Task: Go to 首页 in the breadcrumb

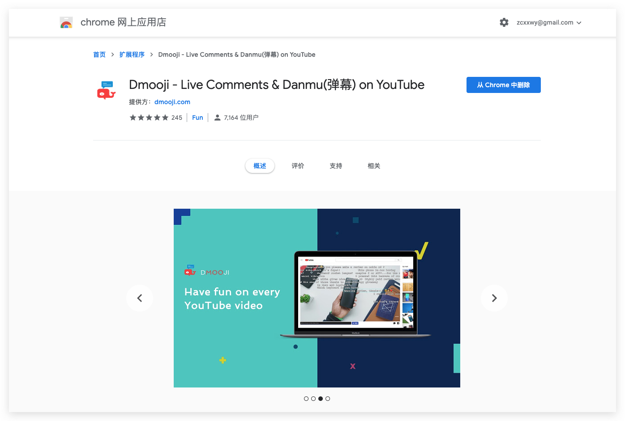Action: pos(99,55)
